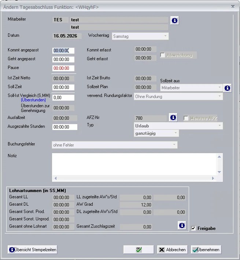This screenshot has width=240, height=260.
Task: Click Kommt erfasst time value
Action: click(145, 49)
